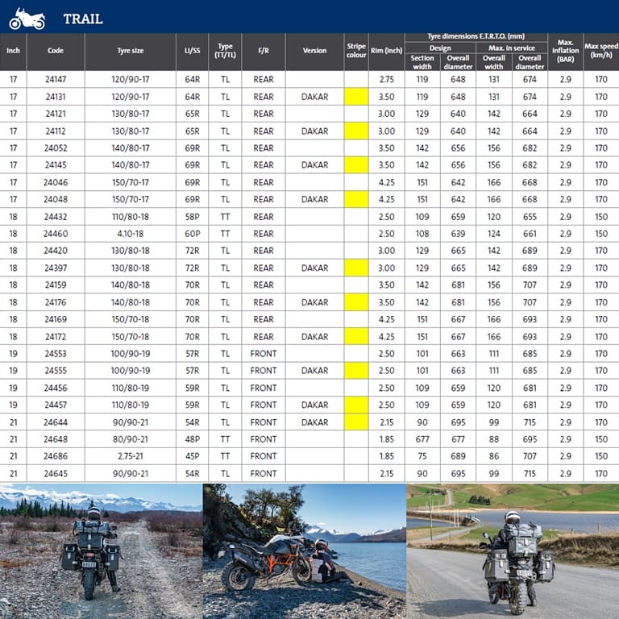Screen dimensions: 619x619
Task: Click the yellow stripe swatch in row 24112
Action: click(356, 131)
